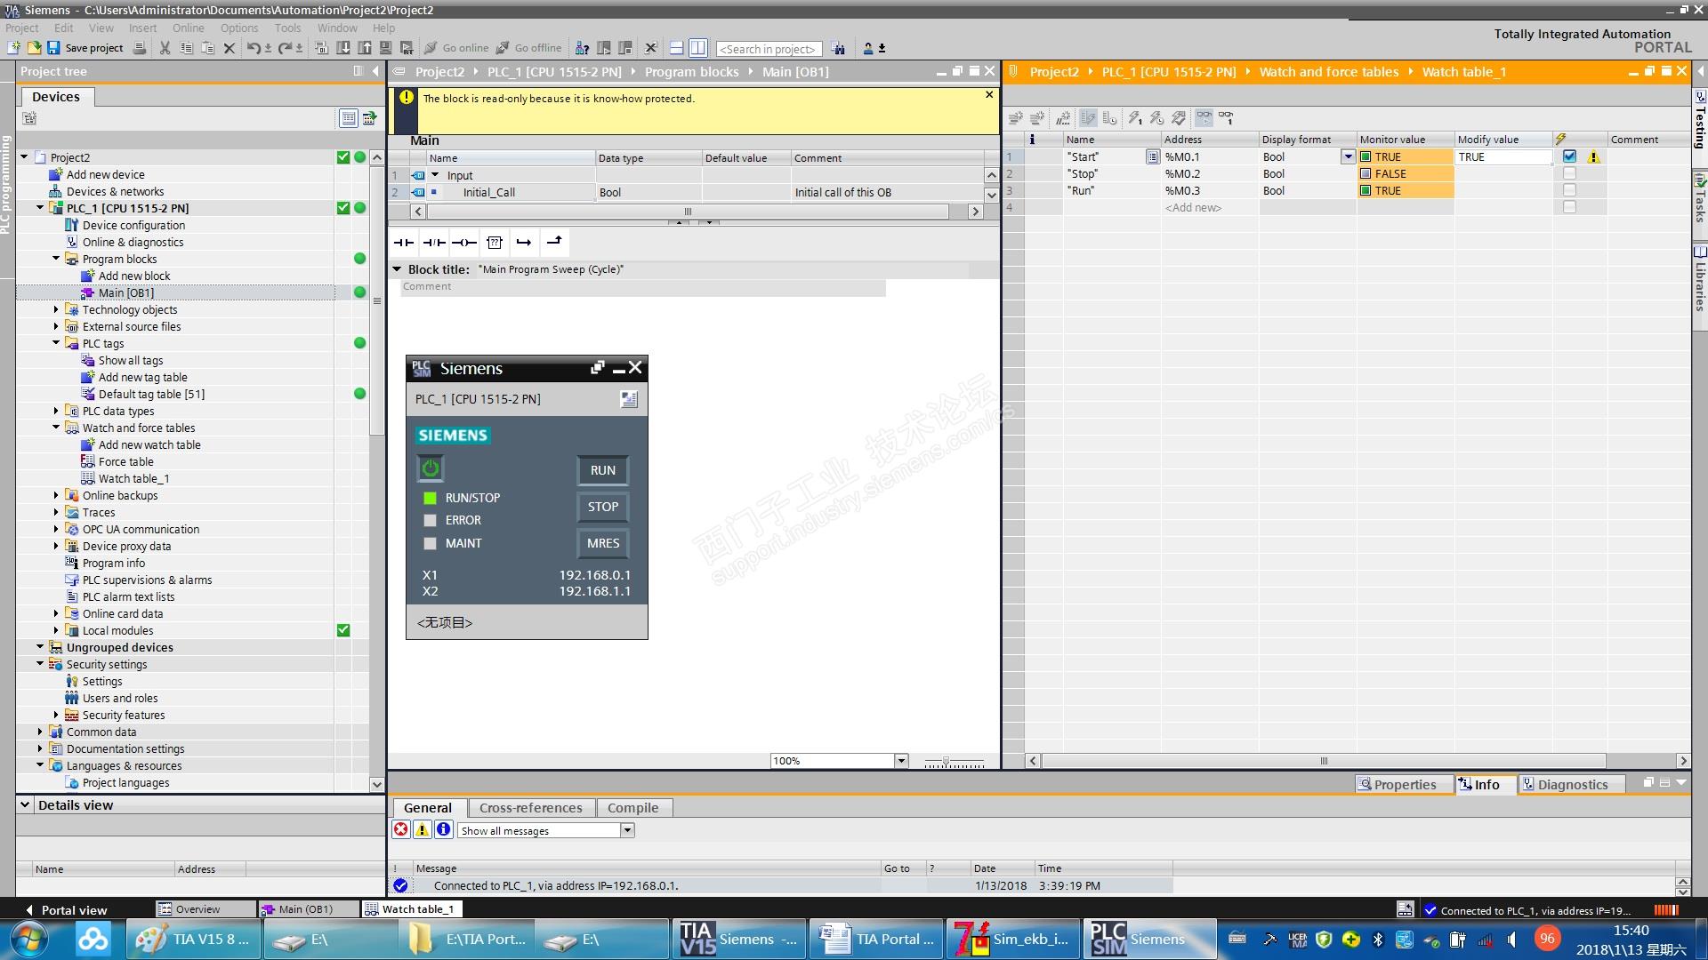The width and height of the screenshot is (1708, 960).
Task: Click the Undo arrow in the toolbar
Action: (254, 48)
